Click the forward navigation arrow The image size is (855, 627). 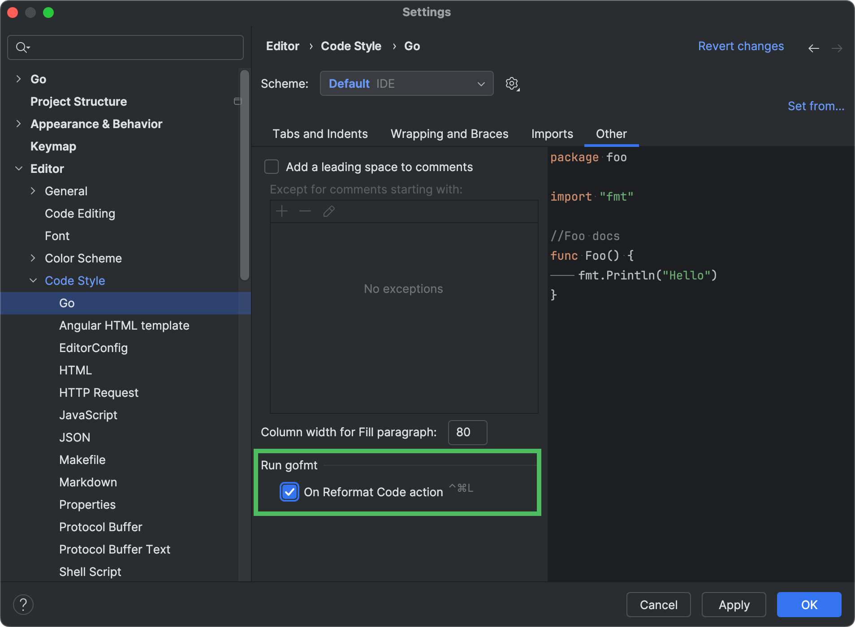(837, 48)
